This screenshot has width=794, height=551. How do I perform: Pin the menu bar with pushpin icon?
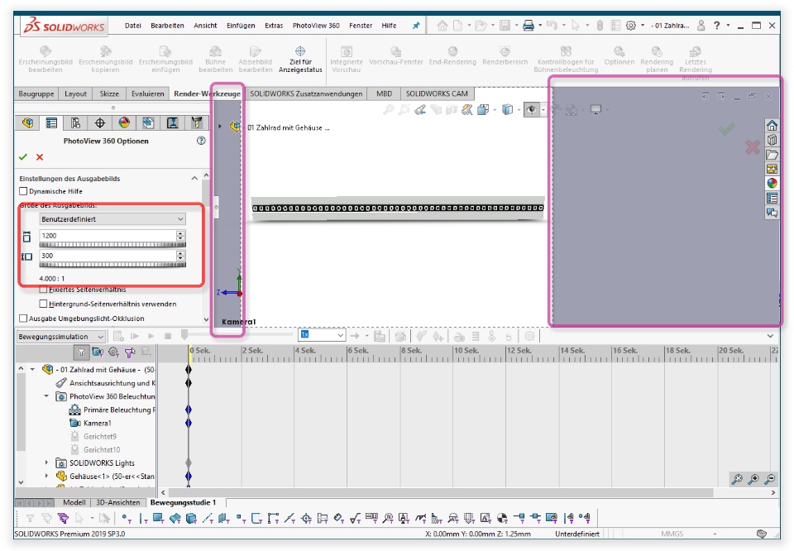[416, 26]
